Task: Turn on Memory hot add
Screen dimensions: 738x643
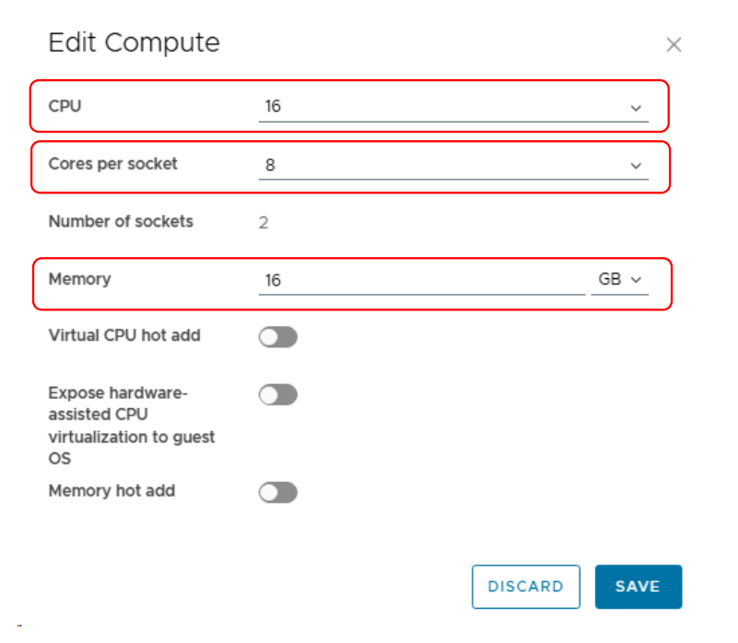Action: click(278, 493)
